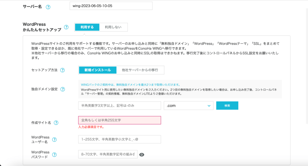308x166 pixels.
Task: Open the help icon beside 独自ドメイン設定
Action: coord(63,89)
